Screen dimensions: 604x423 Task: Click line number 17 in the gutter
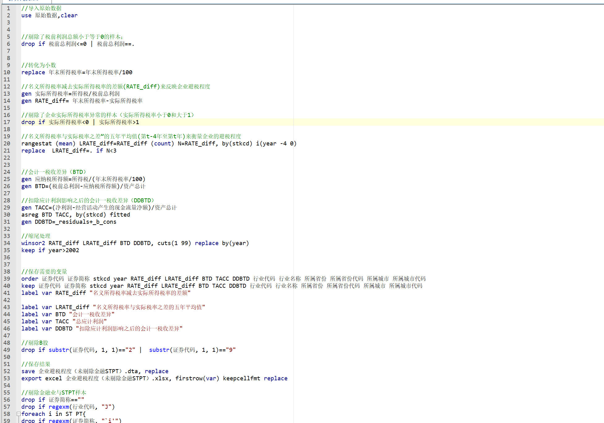click(7, 122)
